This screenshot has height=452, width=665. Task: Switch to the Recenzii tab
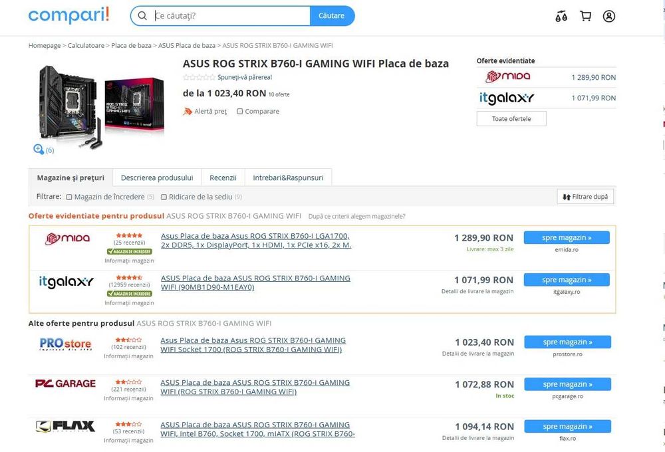pos(223,177)
